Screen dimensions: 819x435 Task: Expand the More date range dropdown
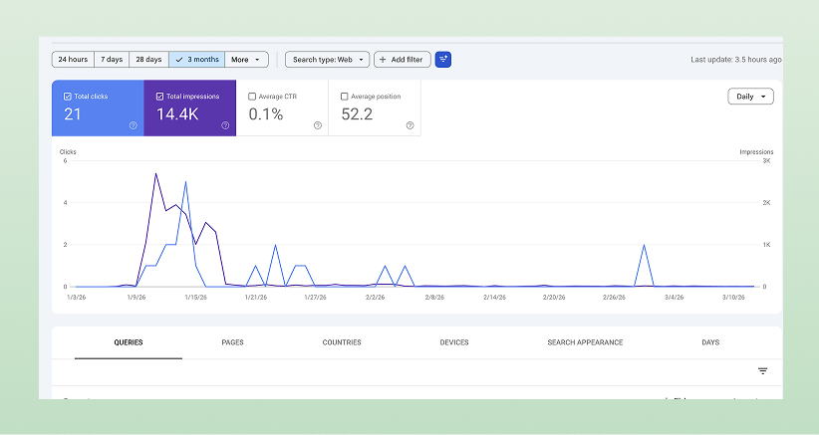tap(246, 60)
